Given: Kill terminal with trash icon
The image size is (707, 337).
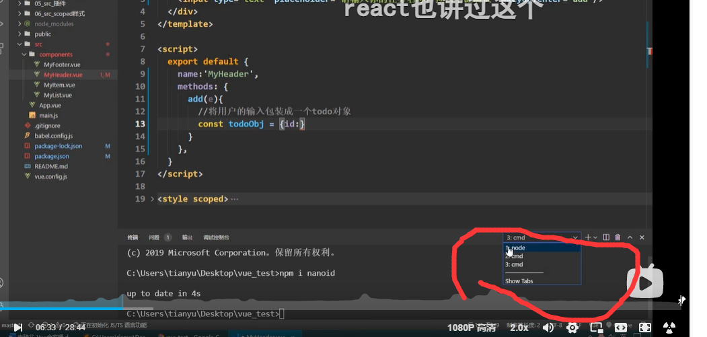Looking at the screenshot, I should point(618,237).
